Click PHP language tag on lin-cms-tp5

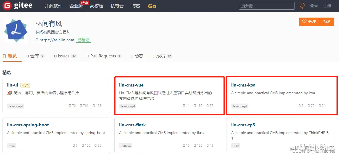[x=236, y=146]
